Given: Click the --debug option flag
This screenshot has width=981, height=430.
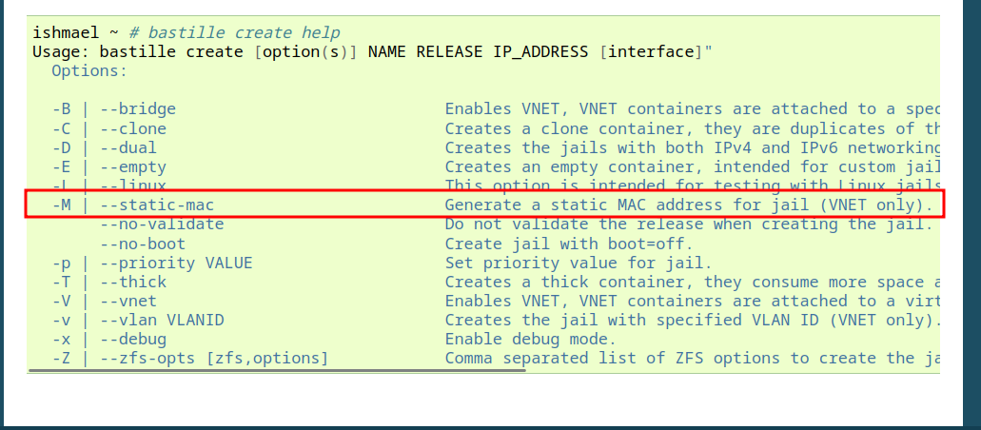Looking at the screenshot, I should pos(133,339).
